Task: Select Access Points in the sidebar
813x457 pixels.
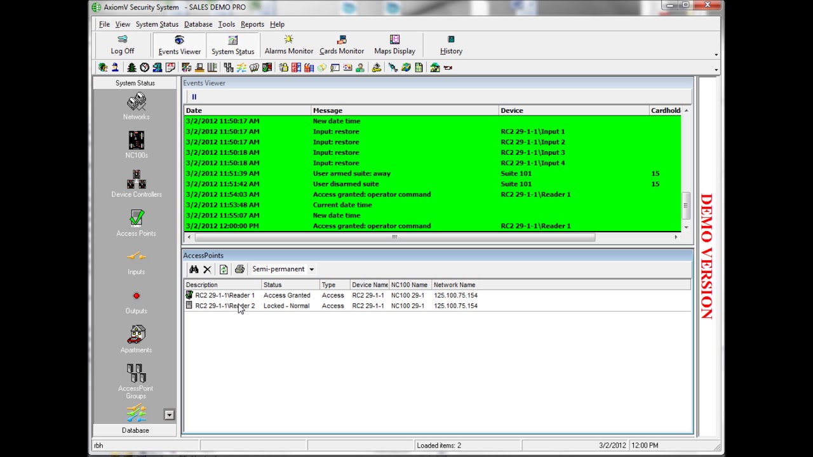Action: 136,223
